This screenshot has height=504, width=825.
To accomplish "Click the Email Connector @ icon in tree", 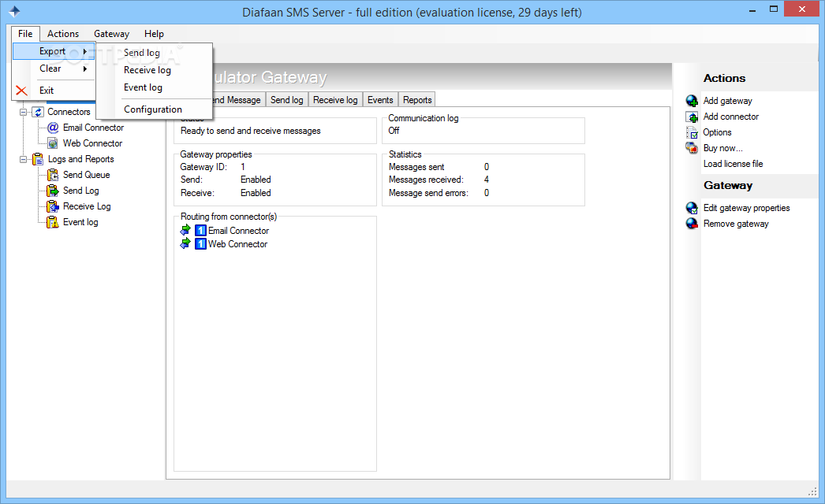I will (x=53, y=128).
